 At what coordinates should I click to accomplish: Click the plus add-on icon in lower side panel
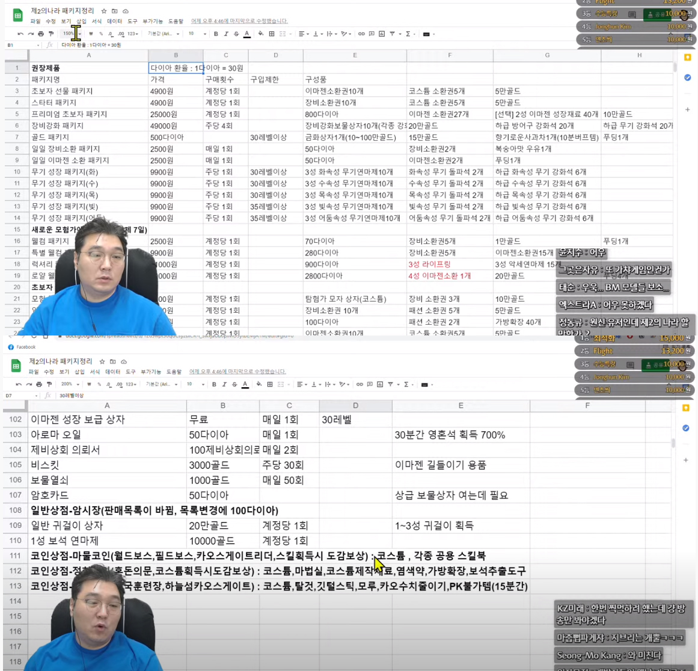pos(686,460)
